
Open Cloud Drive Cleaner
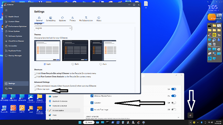(x=16, y=41)
